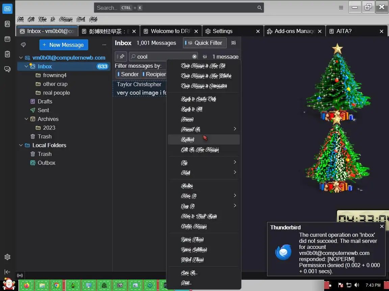389x291 pixels.
Task: Choose Open Message in New Tab
Action: pos(204,66)
